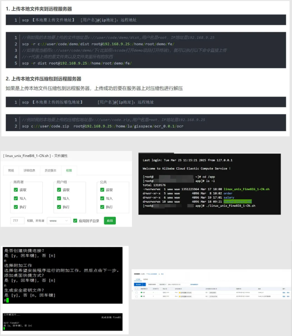Screen dimensions: 292x336
Task: Open the 详细信息 tab
Action: click(30, 171)
